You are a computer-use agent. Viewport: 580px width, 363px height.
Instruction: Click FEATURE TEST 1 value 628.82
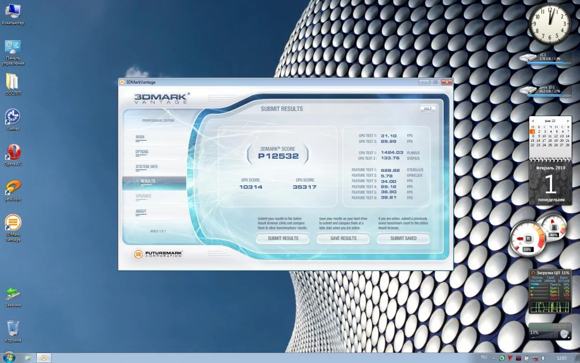click(390, 170)
